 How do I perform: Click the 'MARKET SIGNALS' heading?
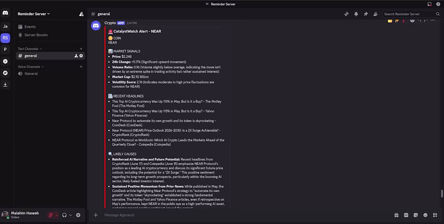(127, 51)
